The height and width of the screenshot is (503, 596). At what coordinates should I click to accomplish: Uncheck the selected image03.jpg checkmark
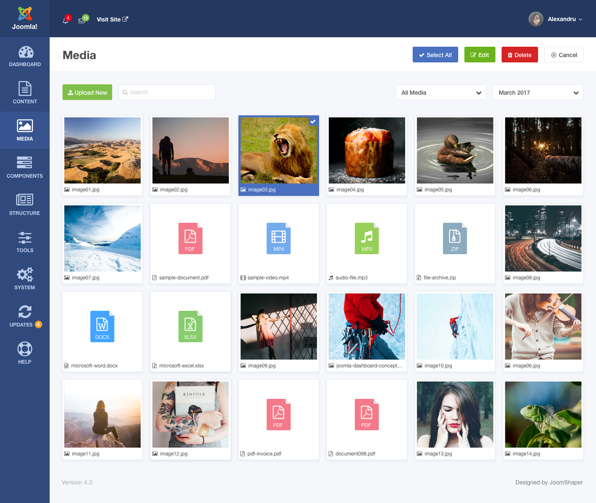(313, 122)
